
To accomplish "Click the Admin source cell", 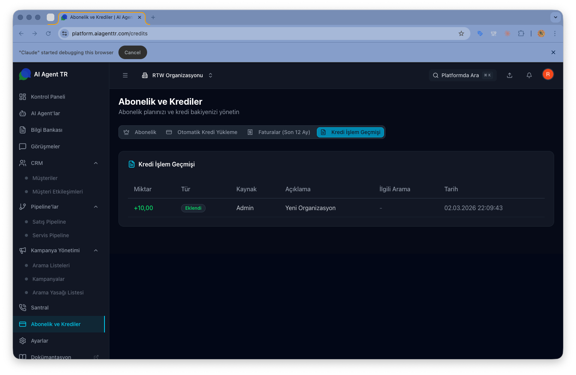I will [245, 208].
